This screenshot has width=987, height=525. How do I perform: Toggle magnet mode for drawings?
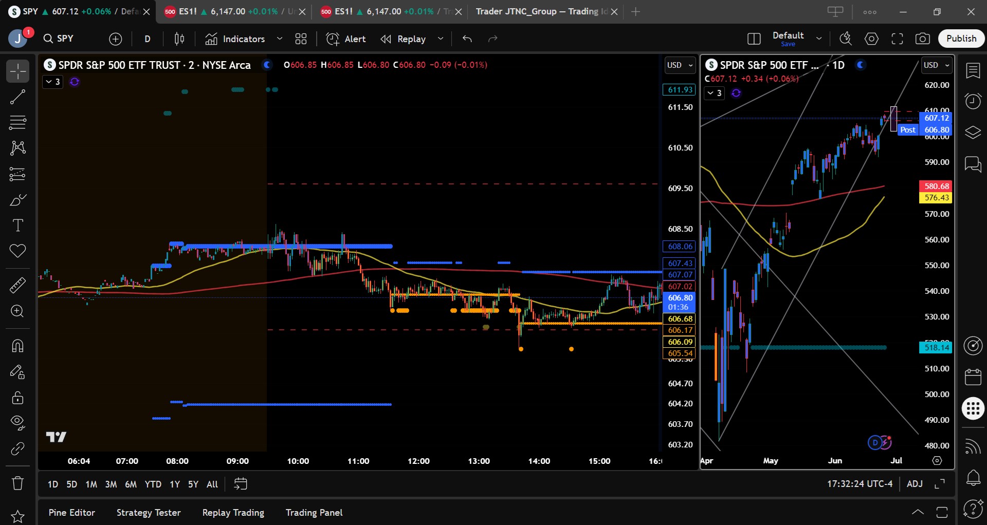(x=17, y=346)
